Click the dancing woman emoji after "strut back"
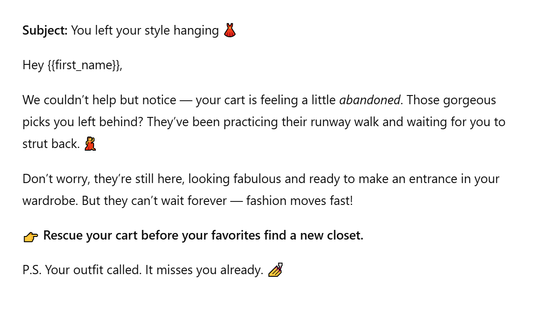Screen dimensions: 538x314 [90, 144]
